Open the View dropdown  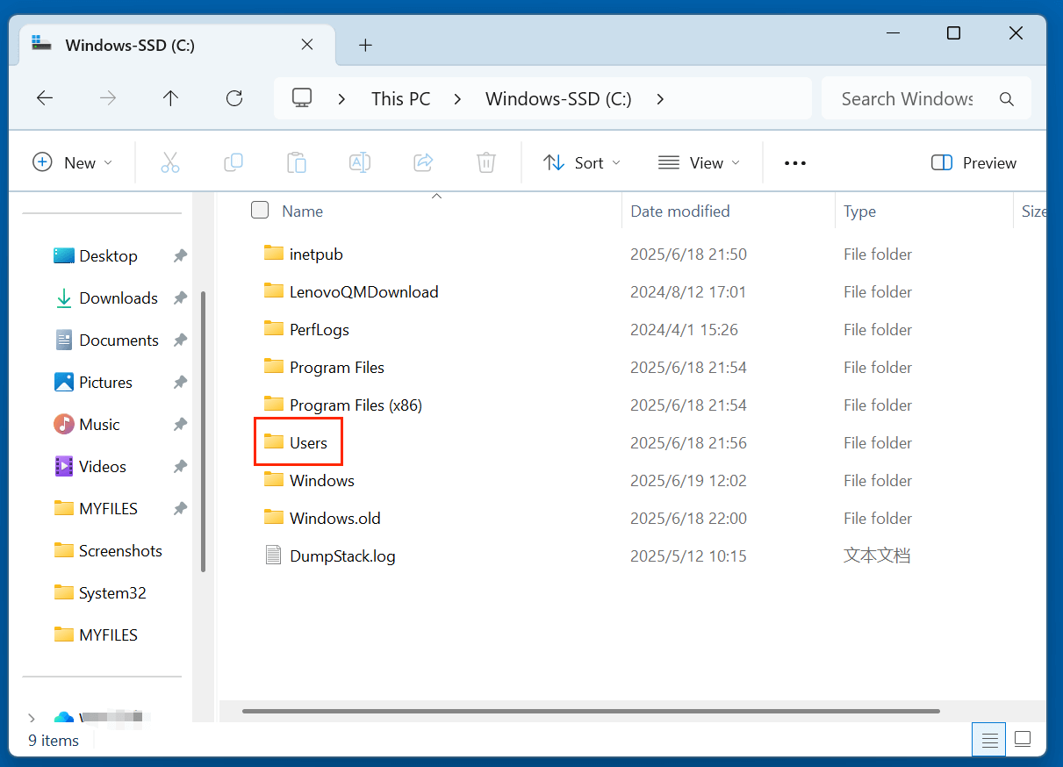click(x=699, y=162)
